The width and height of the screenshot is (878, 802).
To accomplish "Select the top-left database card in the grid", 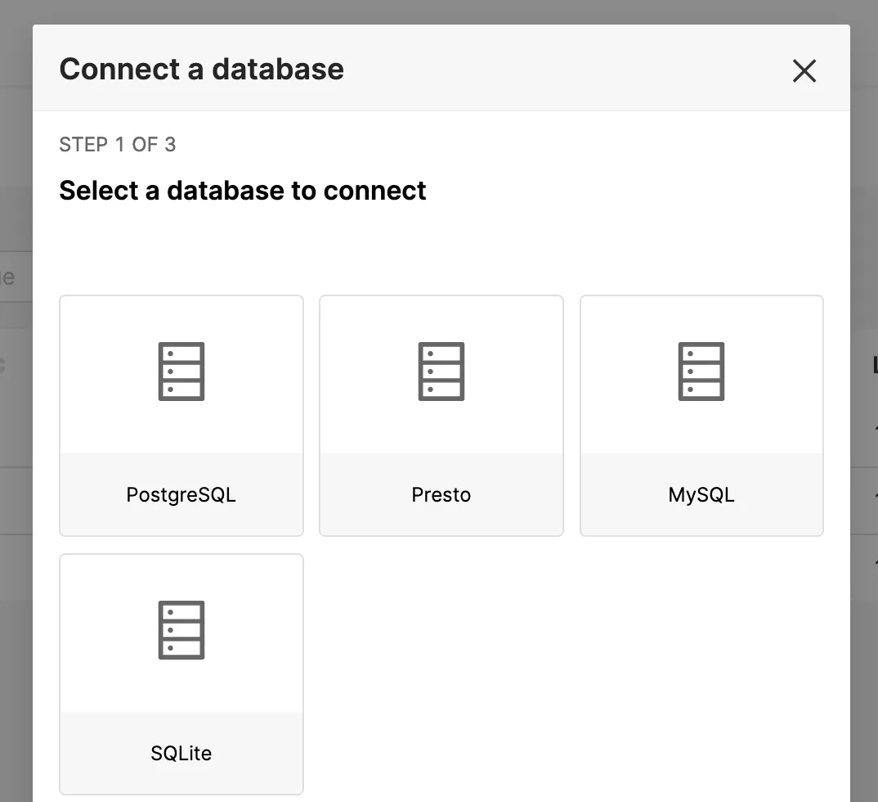I will 181,415.
